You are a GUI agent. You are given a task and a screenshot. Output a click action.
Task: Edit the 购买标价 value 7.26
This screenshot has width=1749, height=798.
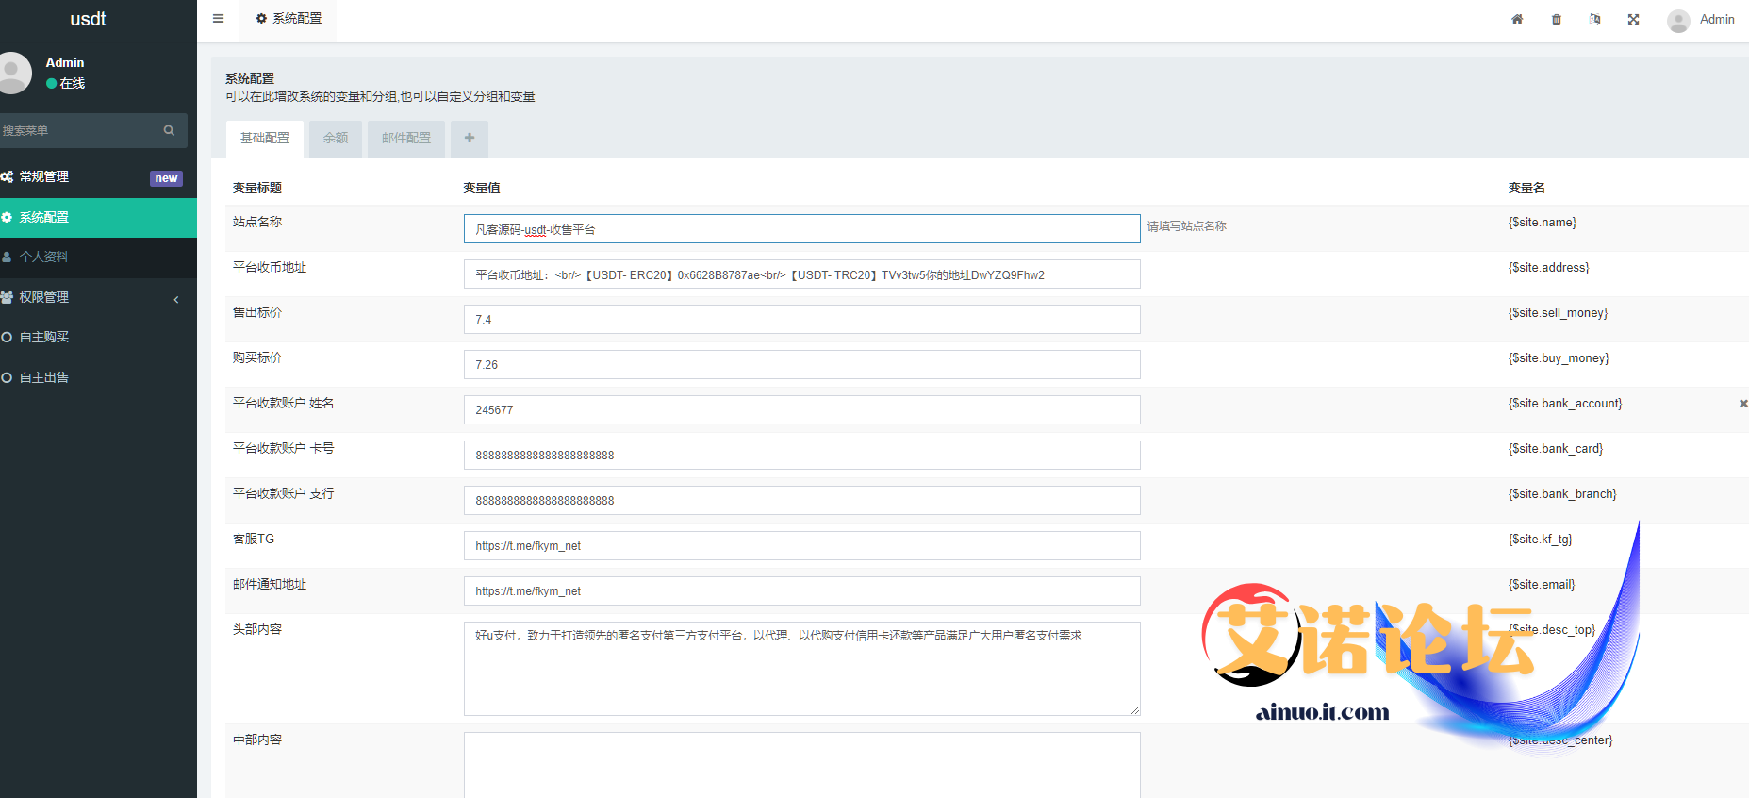(x=802, y=365)
